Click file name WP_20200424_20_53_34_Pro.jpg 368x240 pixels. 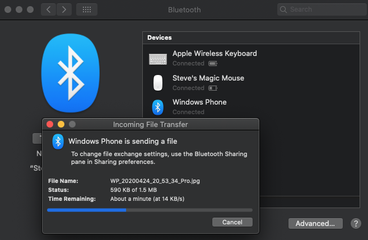[x=155, y=181]
